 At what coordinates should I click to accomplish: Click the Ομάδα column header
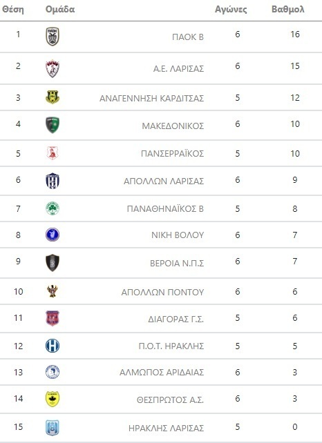click(60, 10)
